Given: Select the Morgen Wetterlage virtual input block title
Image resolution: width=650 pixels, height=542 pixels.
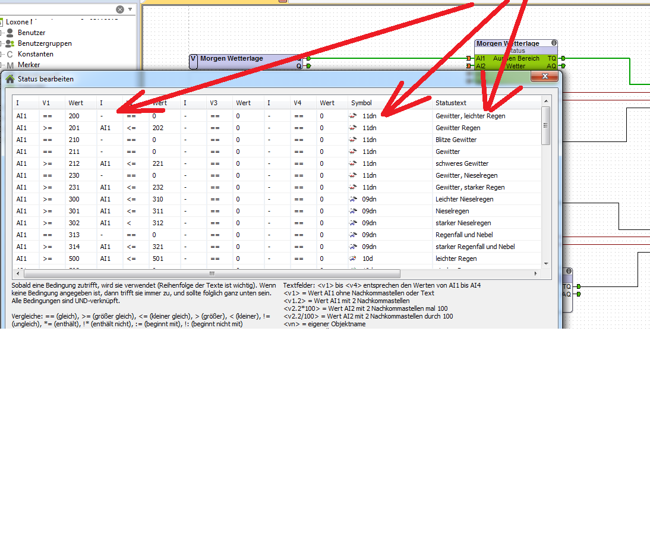Looking at the screenshot, I should pos(231,58).
